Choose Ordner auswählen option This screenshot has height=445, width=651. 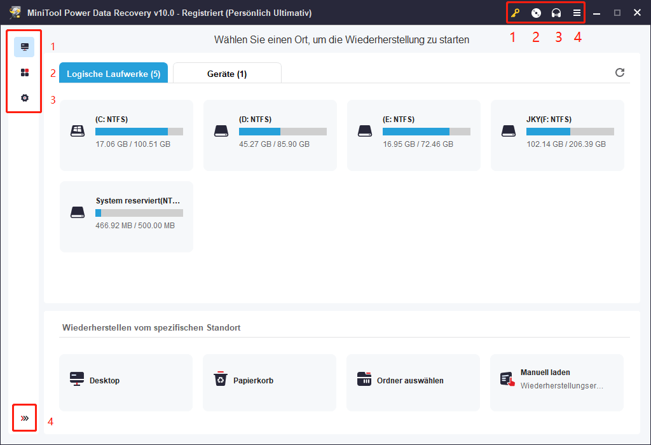pyautogui.click(x=413, y=383)
